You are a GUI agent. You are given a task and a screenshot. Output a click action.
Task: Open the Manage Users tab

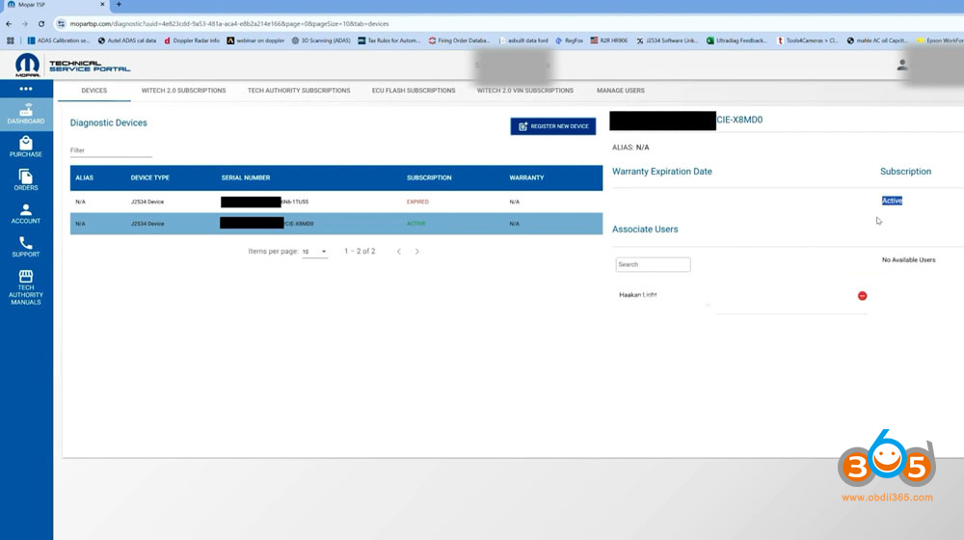(620, 91)
